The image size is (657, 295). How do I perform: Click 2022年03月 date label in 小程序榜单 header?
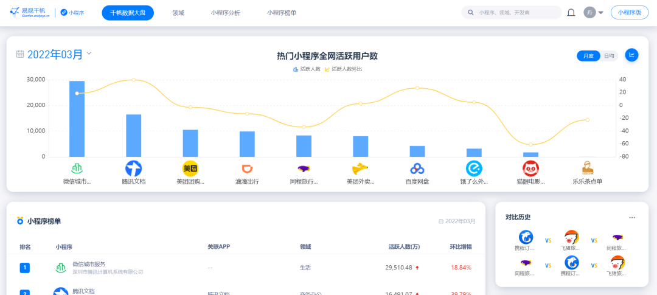pyautogui.click(x=460, y=221)
